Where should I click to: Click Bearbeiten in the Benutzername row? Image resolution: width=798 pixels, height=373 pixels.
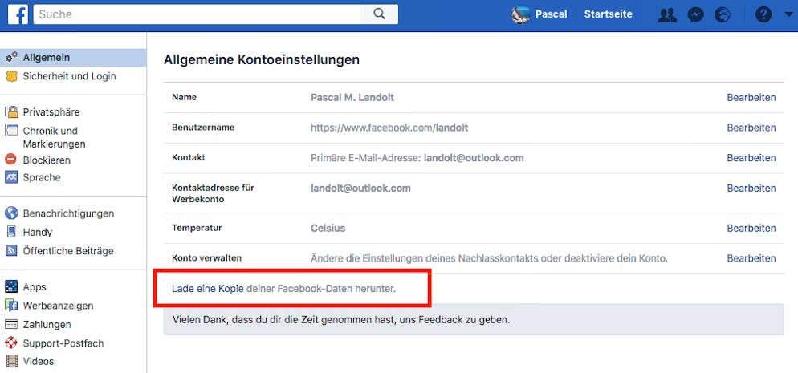point(751,128)
